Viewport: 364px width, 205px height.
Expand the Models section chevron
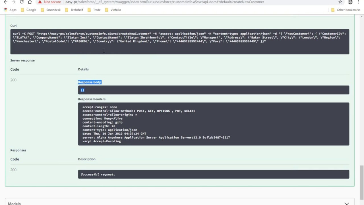(347, 203)
